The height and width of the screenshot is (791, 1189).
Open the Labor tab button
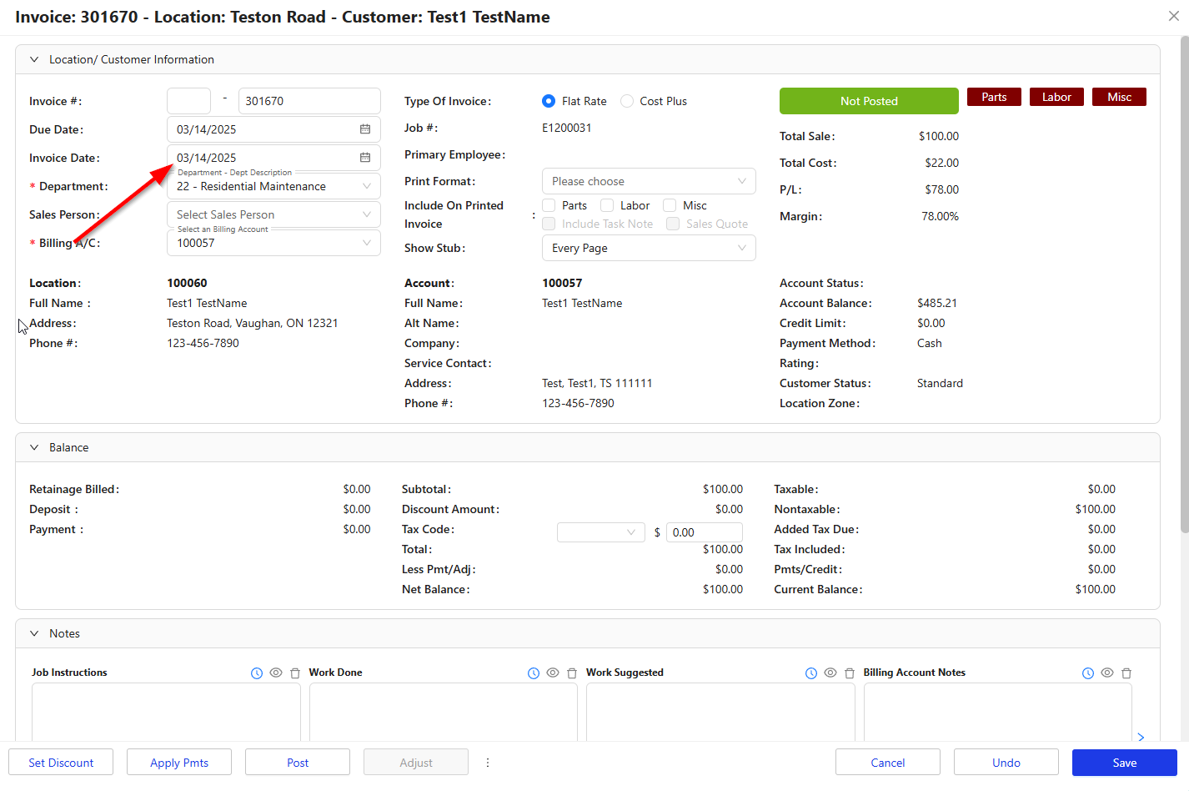point(1056,97)
